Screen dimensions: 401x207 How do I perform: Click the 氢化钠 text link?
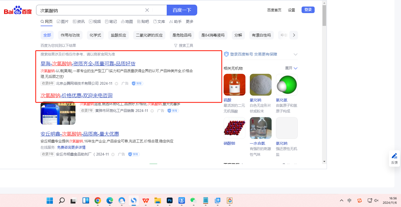282,143
